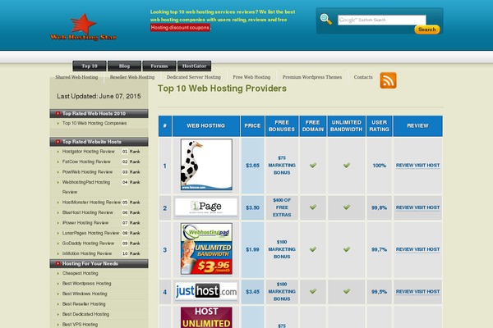
Task: Open InMotion Hosting Review link
Action: [x=87, y=253]
